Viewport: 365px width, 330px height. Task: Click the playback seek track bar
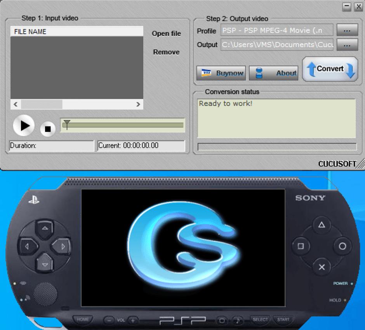(x=123, y=125)
